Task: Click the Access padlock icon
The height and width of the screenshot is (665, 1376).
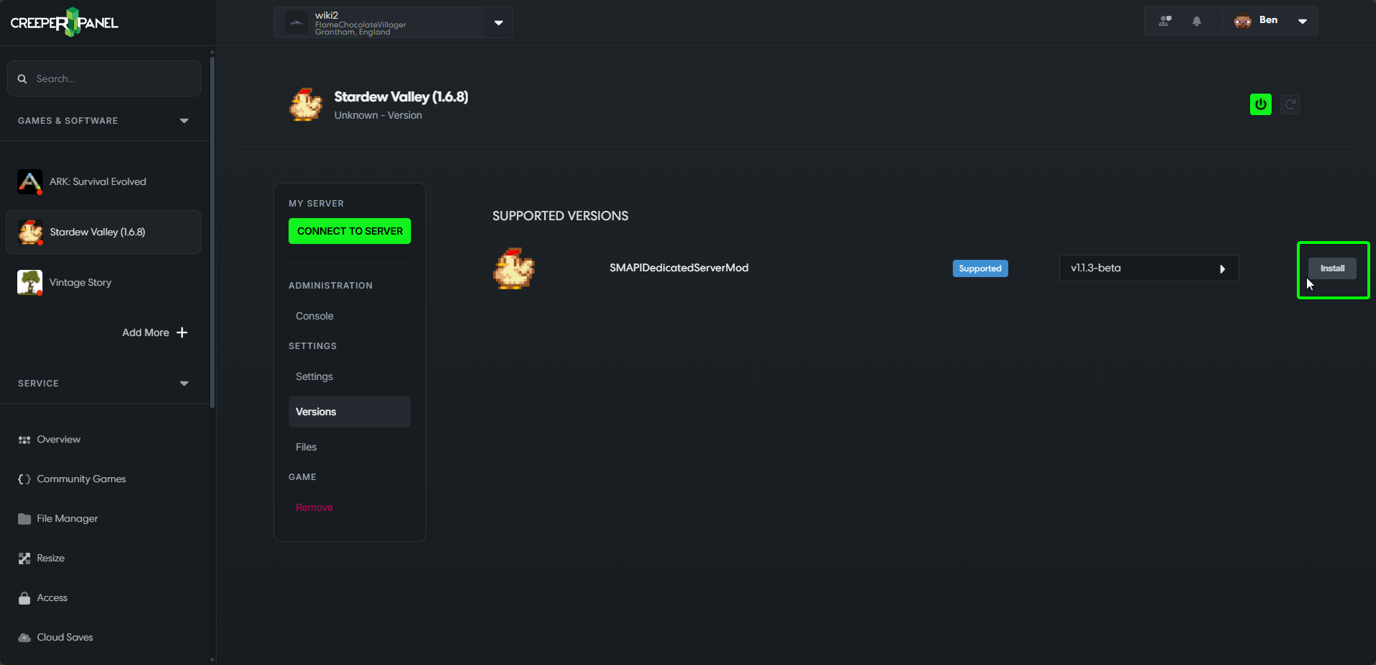Action: (24, 598)
